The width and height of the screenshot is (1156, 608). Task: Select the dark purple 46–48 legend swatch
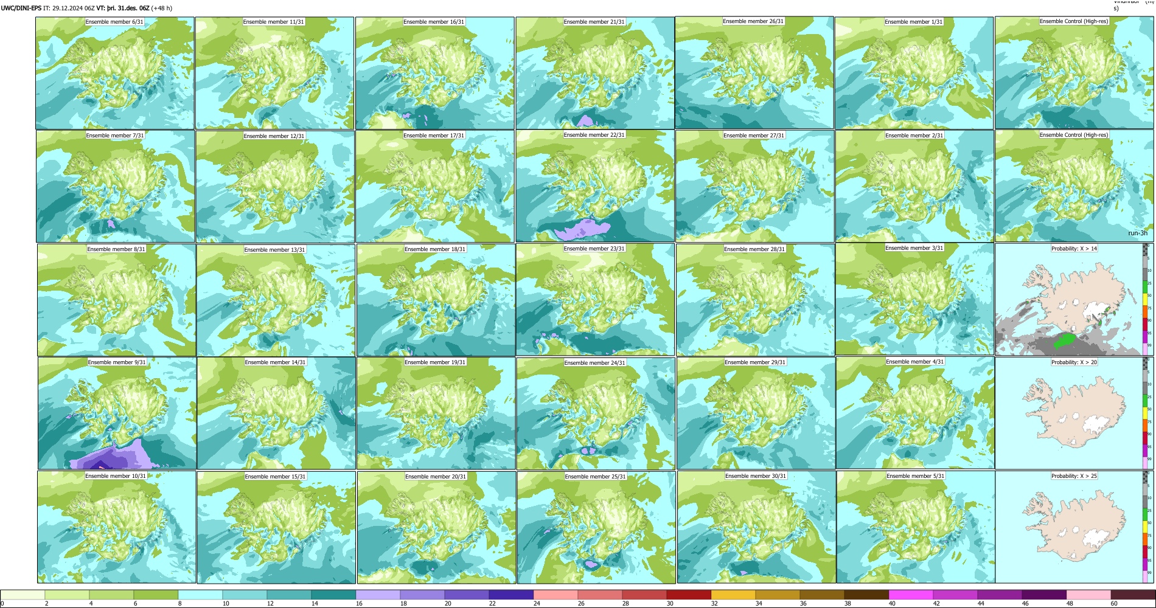pos(1044,595)
